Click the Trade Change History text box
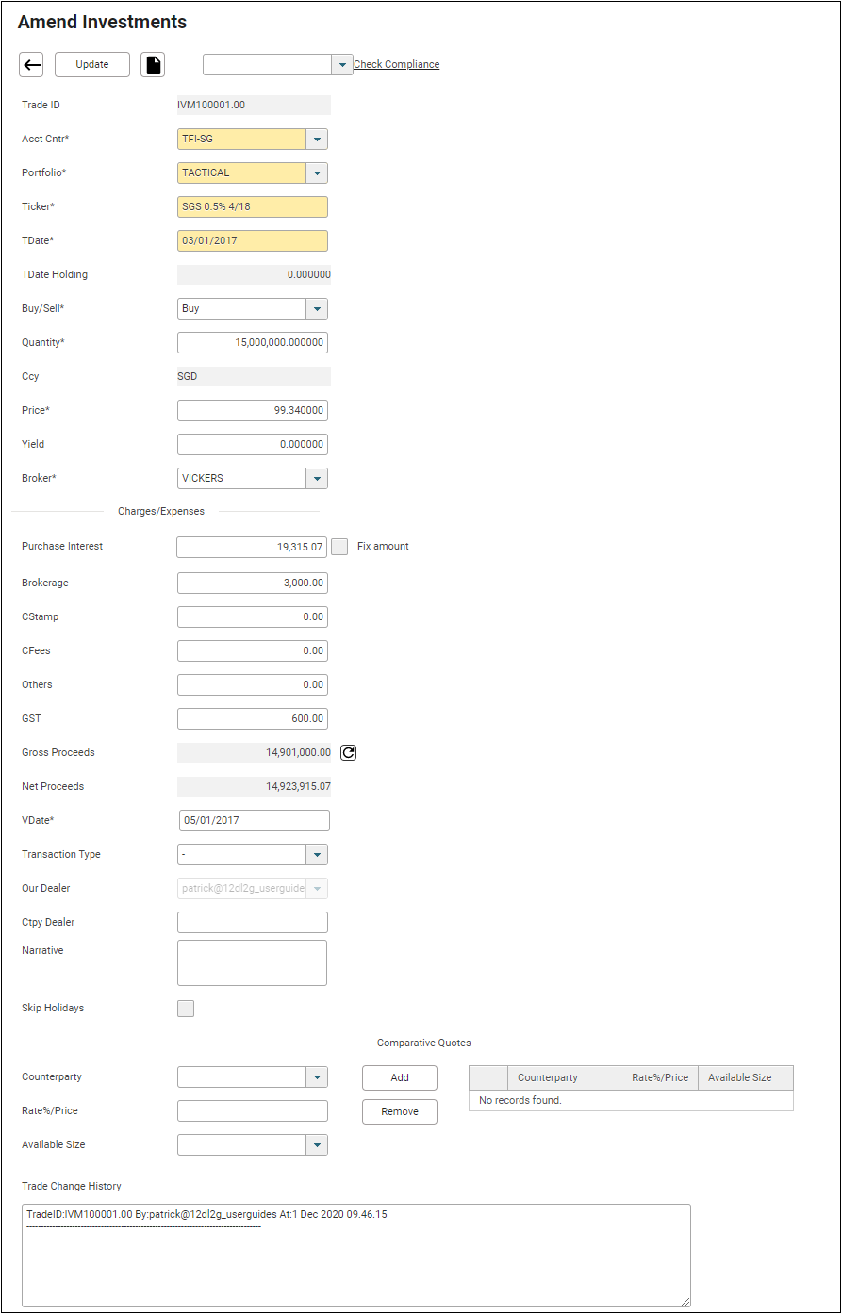The image size is (842, 1314). point(356,1256)
